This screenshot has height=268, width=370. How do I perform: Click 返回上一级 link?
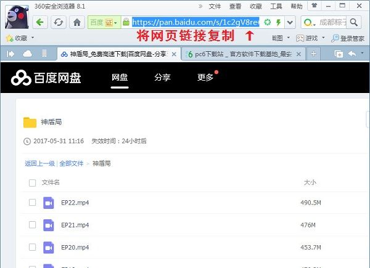[39, 163]
